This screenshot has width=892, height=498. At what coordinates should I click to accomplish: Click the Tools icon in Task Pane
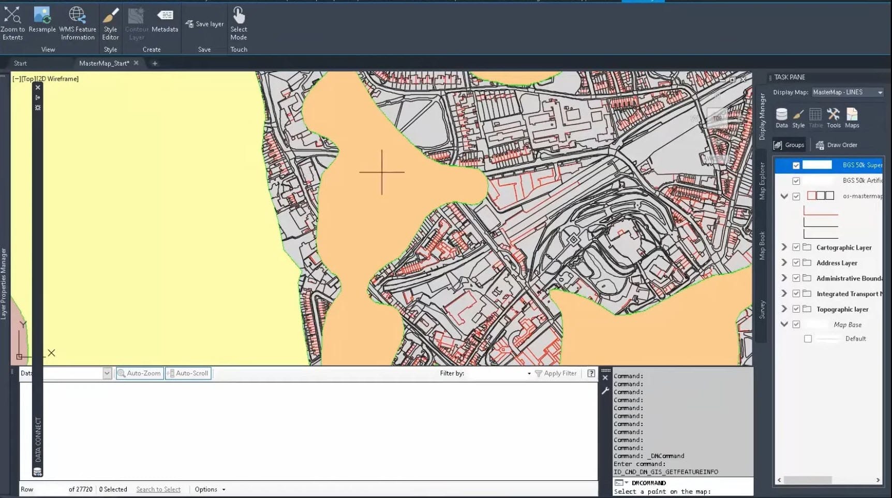(833, 118)
